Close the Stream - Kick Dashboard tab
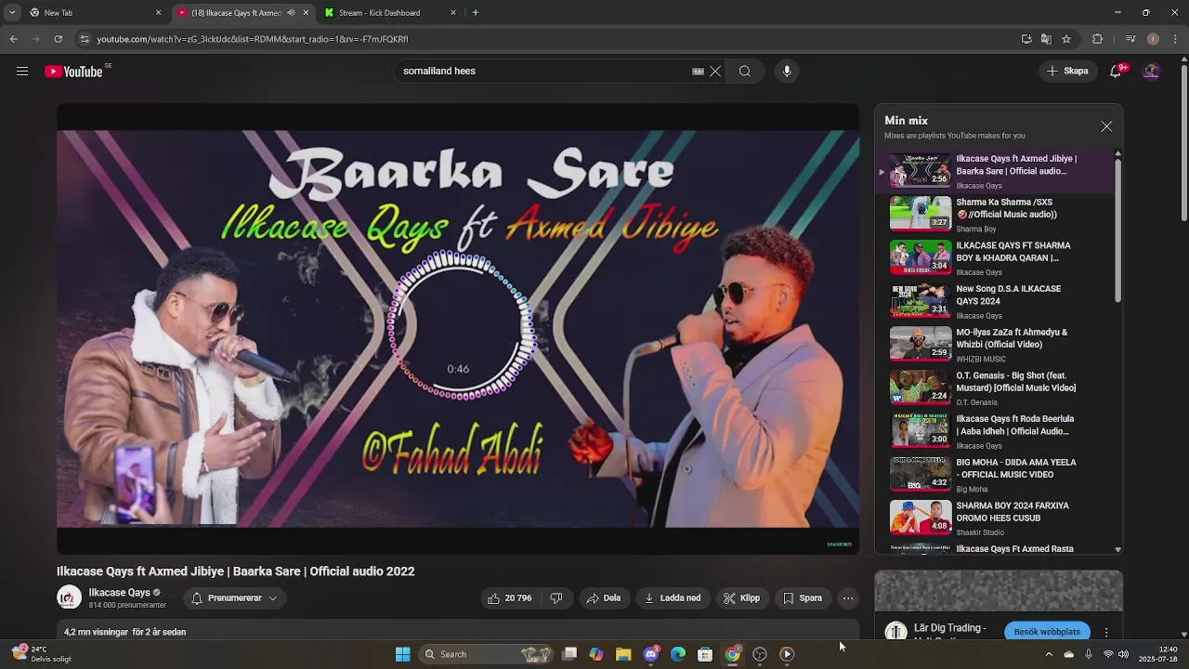The image size is (1189, 669). (453, 13)
